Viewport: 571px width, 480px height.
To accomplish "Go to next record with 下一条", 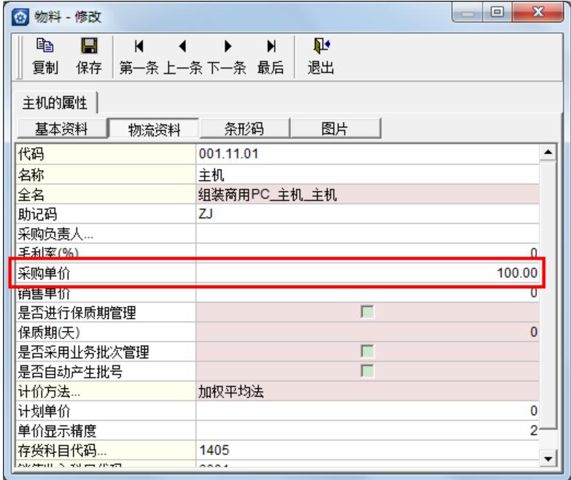I will point(227,57).
